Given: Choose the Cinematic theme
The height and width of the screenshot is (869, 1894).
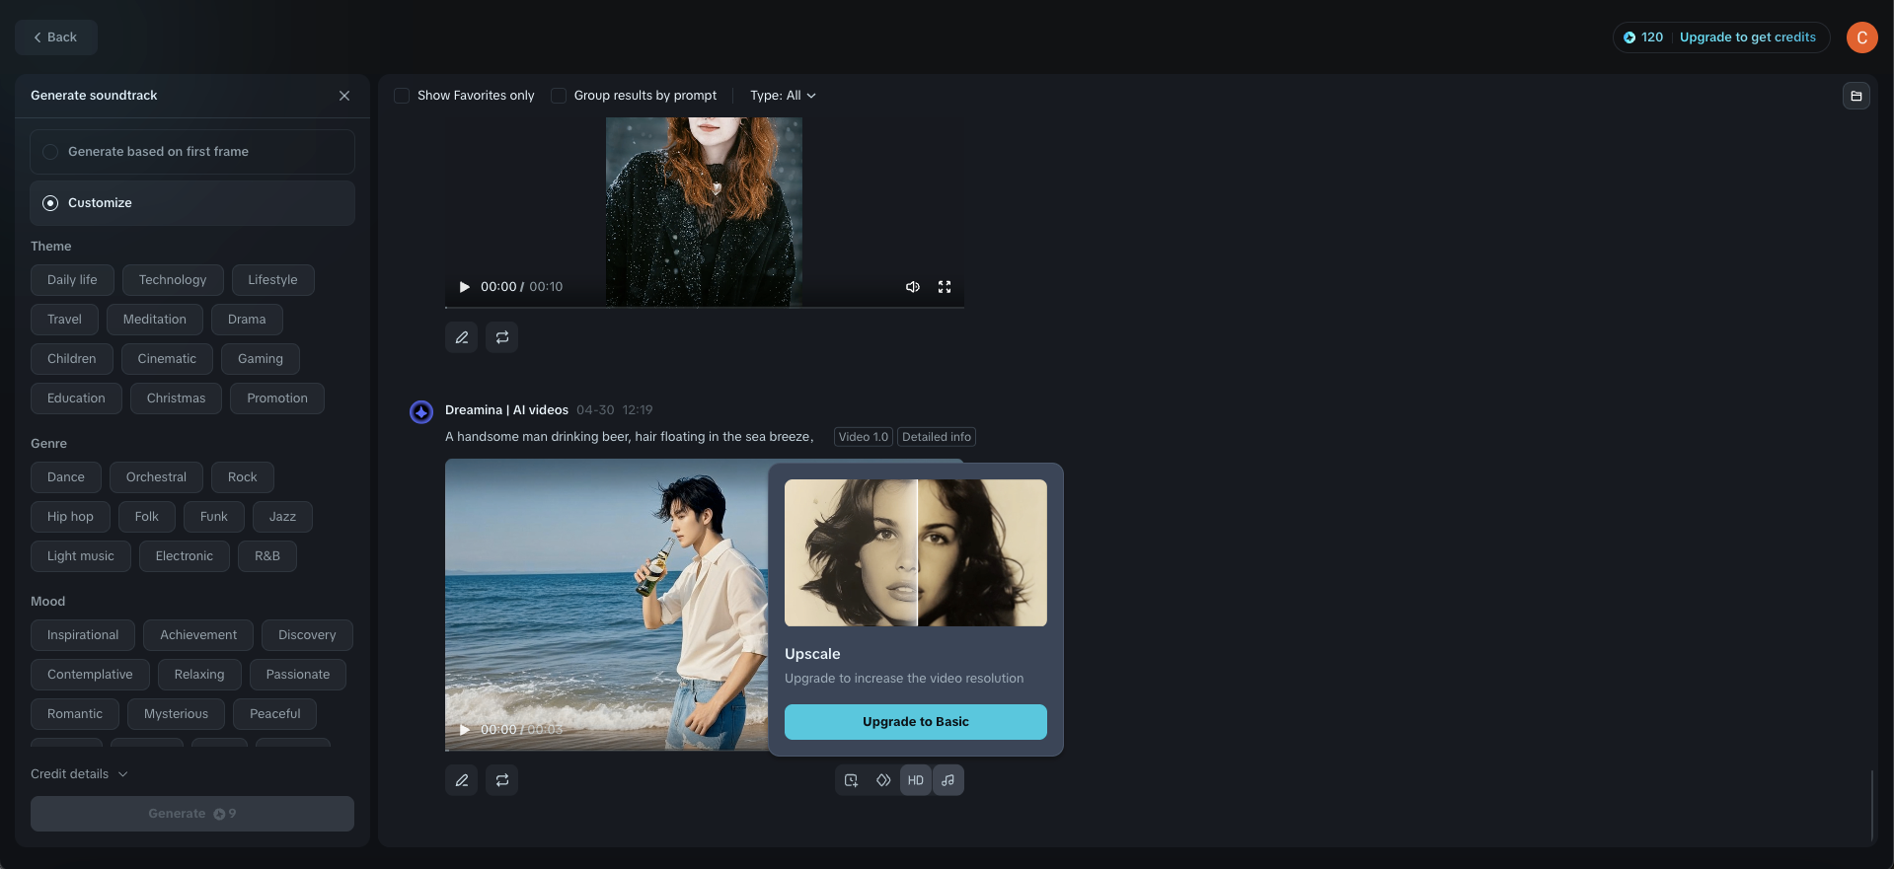Looking at the screenshot, I should click(167, 359).
